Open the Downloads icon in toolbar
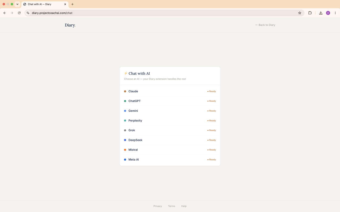340x212 pixels. tap(321, 13)
